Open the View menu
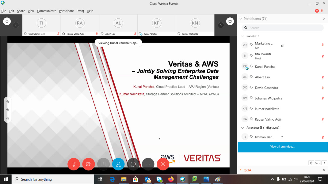 tap(31, 11)
